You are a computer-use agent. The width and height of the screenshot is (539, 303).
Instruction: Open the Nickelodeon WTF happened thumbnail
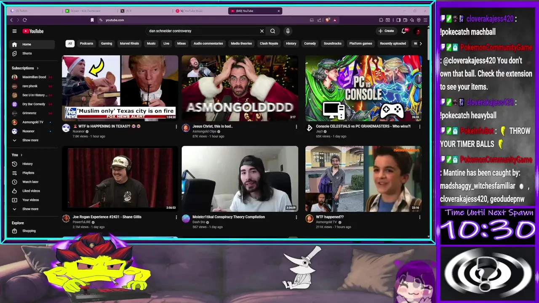[x=363, y=179]
